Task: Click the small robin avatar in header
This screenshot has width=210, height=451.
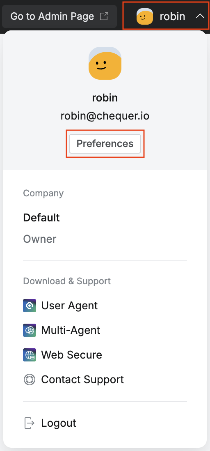Action: [145, 16]
